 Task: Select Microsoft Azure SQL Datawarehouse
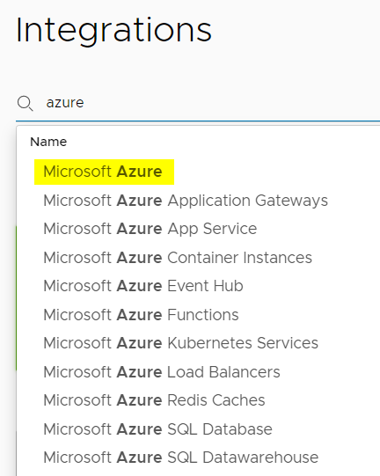181,458
